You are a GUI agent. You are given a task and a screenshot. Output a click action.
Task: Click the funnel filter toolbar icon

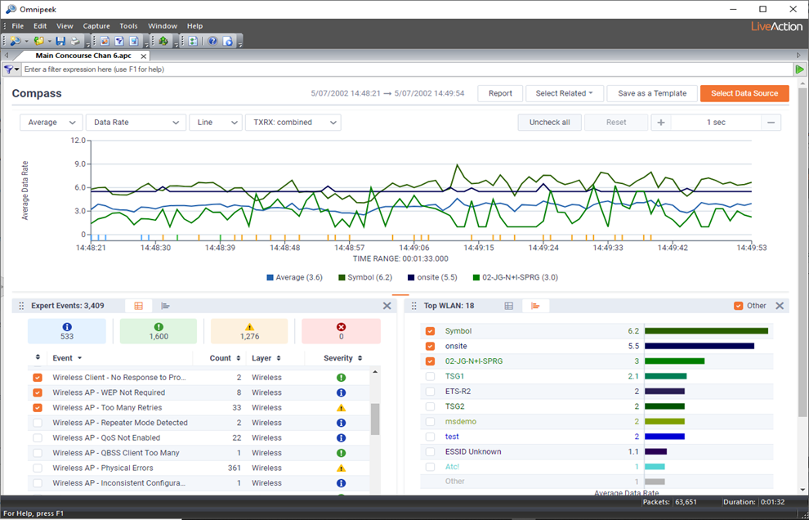(x=119, y=41)
